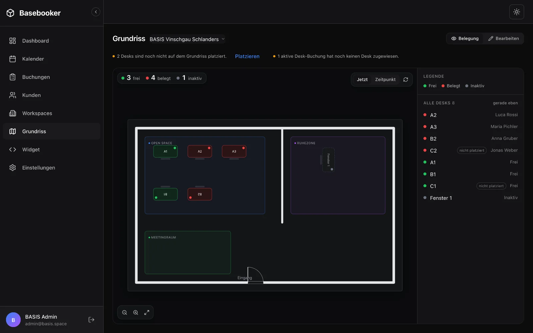Viewport: 533px width, 333px height.
Task: Collapse the sidebar with chevron button
Action: tap(96, 12)
